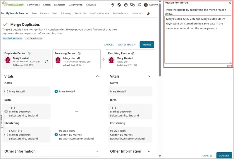Select surviving person's name Mary Hextall radio
234x159 pixels.
click(56, 91)
